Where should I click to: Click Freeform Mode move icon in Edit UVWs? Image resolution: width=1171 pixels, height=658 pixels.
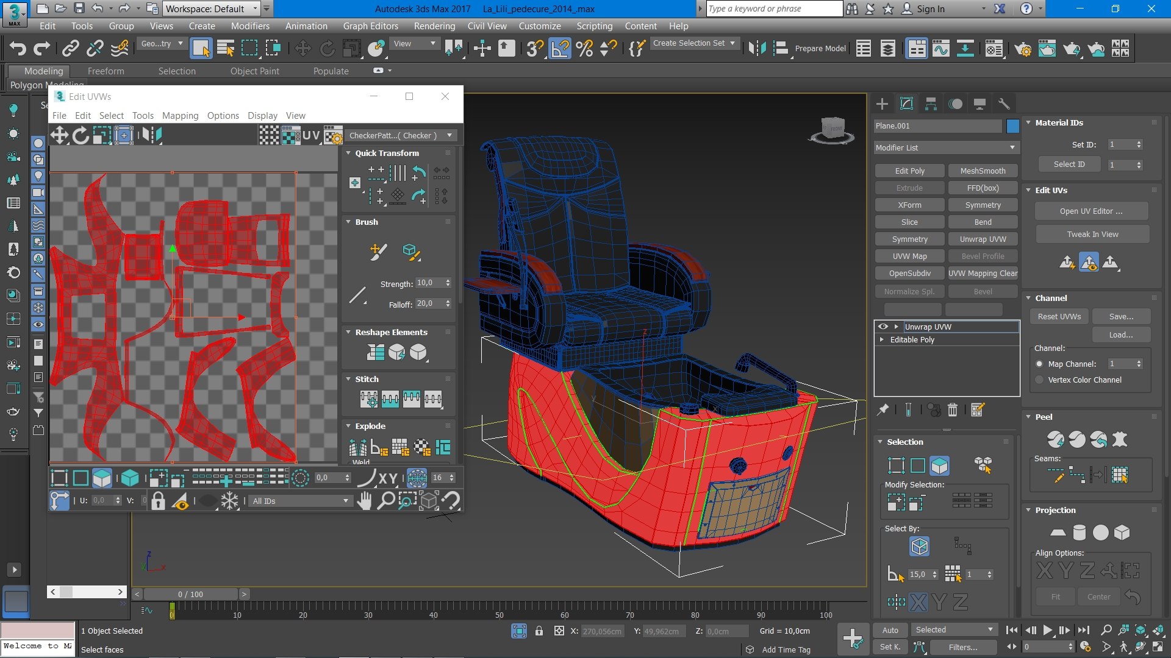pyautogui.click(x=123, y=135)
